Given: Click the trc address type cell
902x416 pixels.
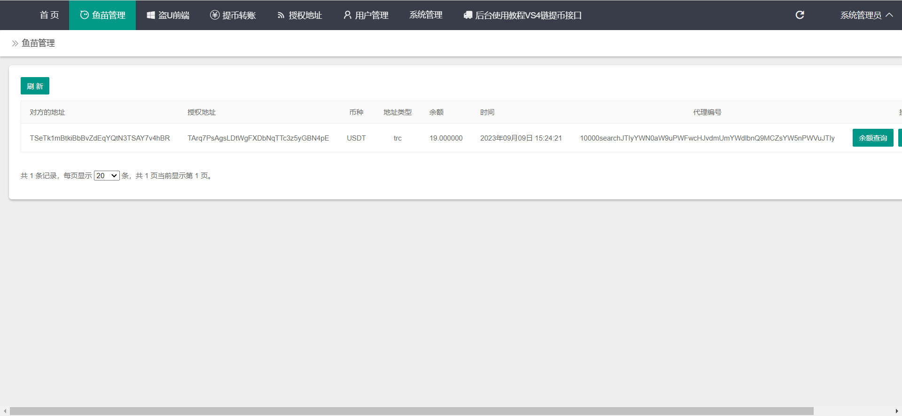Looking at the screenshot, I should (x=397, y=138).
